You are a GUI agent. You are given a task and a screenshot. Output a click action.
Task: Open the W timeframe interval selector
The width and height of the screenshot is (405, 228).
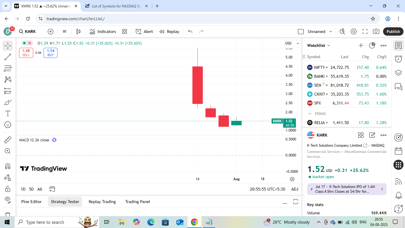[64, 31]
